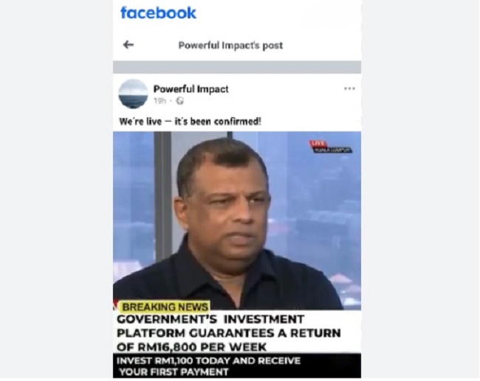Viewport: 480px width, 381px height.
Task: Click the "Powerful Impact's post" header title
Action: click(x=230, y=46)
